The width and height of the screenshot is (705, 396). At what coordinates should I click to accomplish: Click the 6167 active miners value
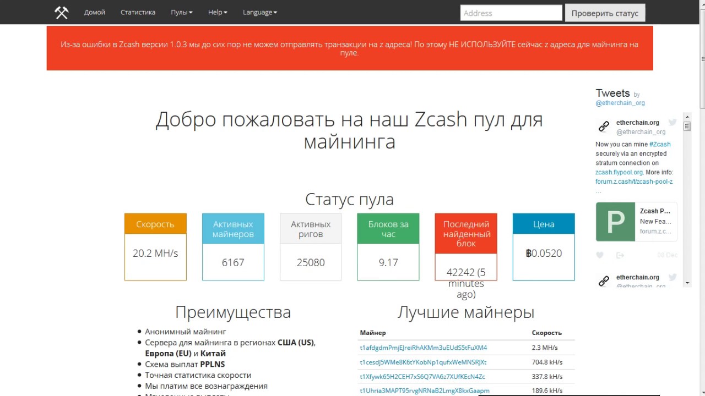(233, 262)
